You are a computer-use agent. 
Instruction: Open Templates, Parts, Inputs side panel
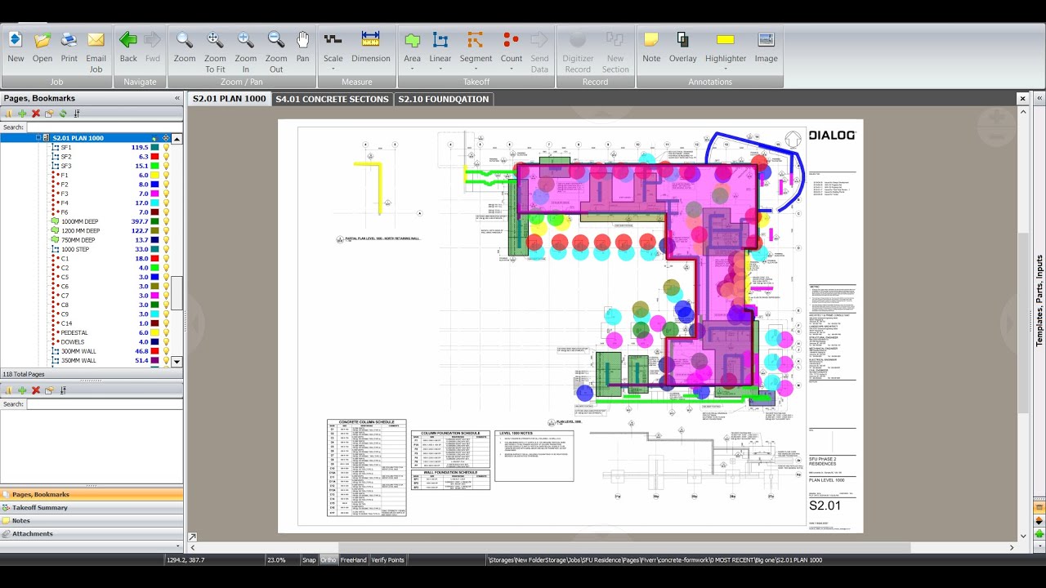click(1039, 301)
